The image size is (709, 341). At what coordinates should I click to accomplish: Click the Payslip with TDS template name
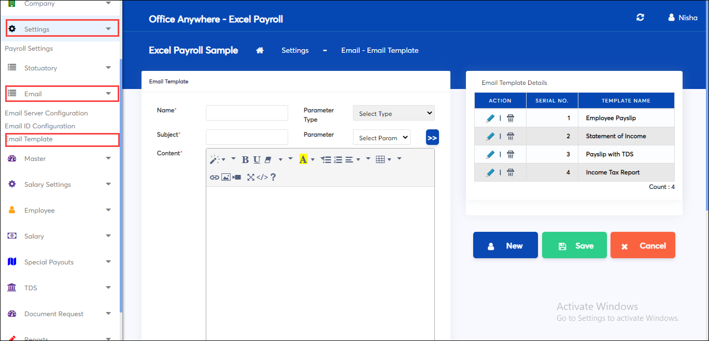tap(609, 154)
